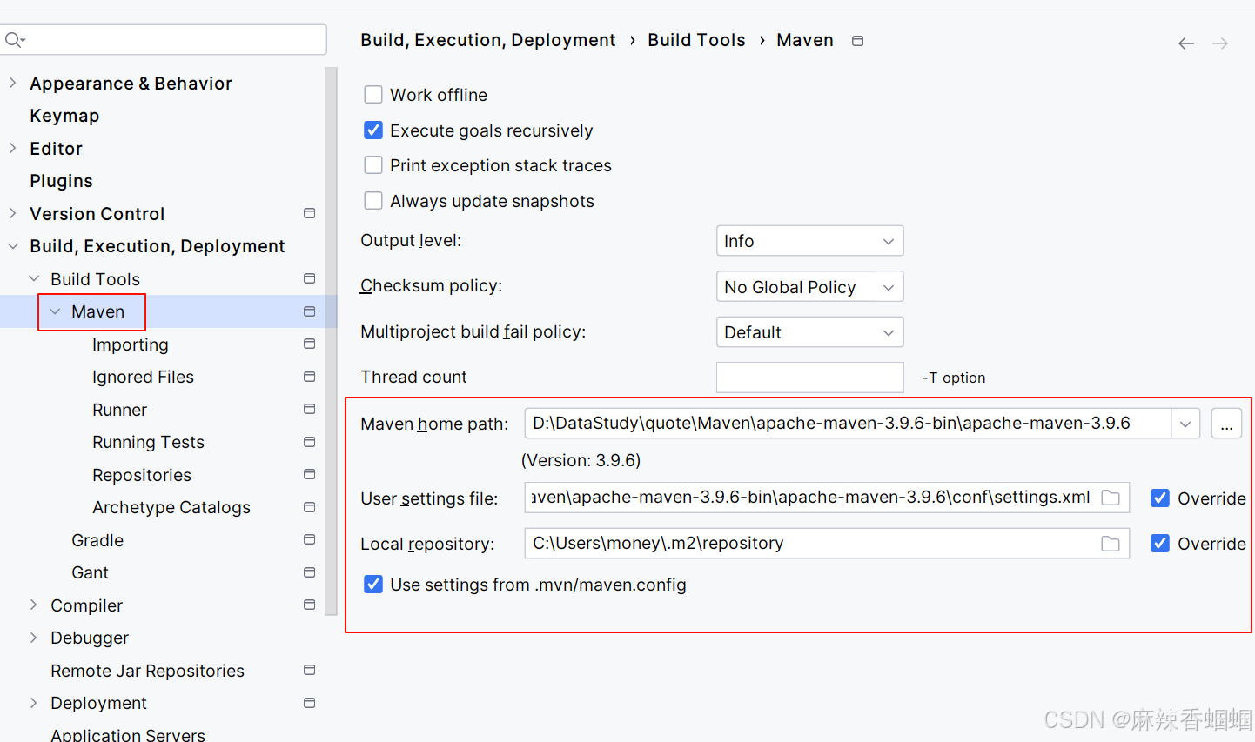Click the project icon on the Importing row
The image size is (1255, 742).
coord(309,344)
